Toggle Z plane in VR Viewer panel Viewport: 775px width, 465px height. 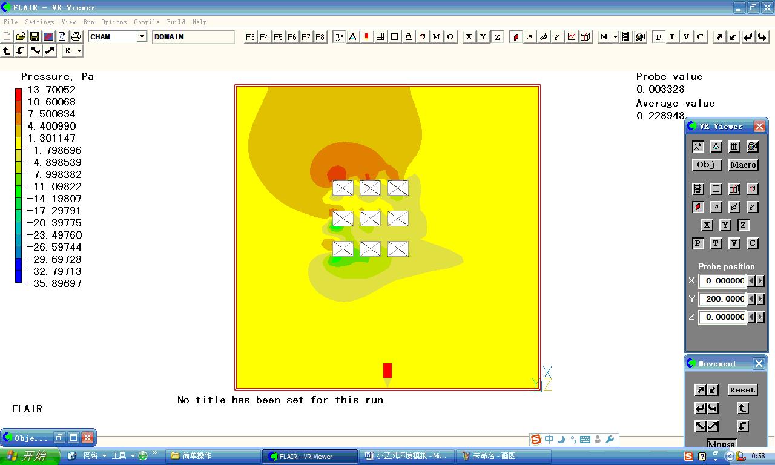pos(743,225)
